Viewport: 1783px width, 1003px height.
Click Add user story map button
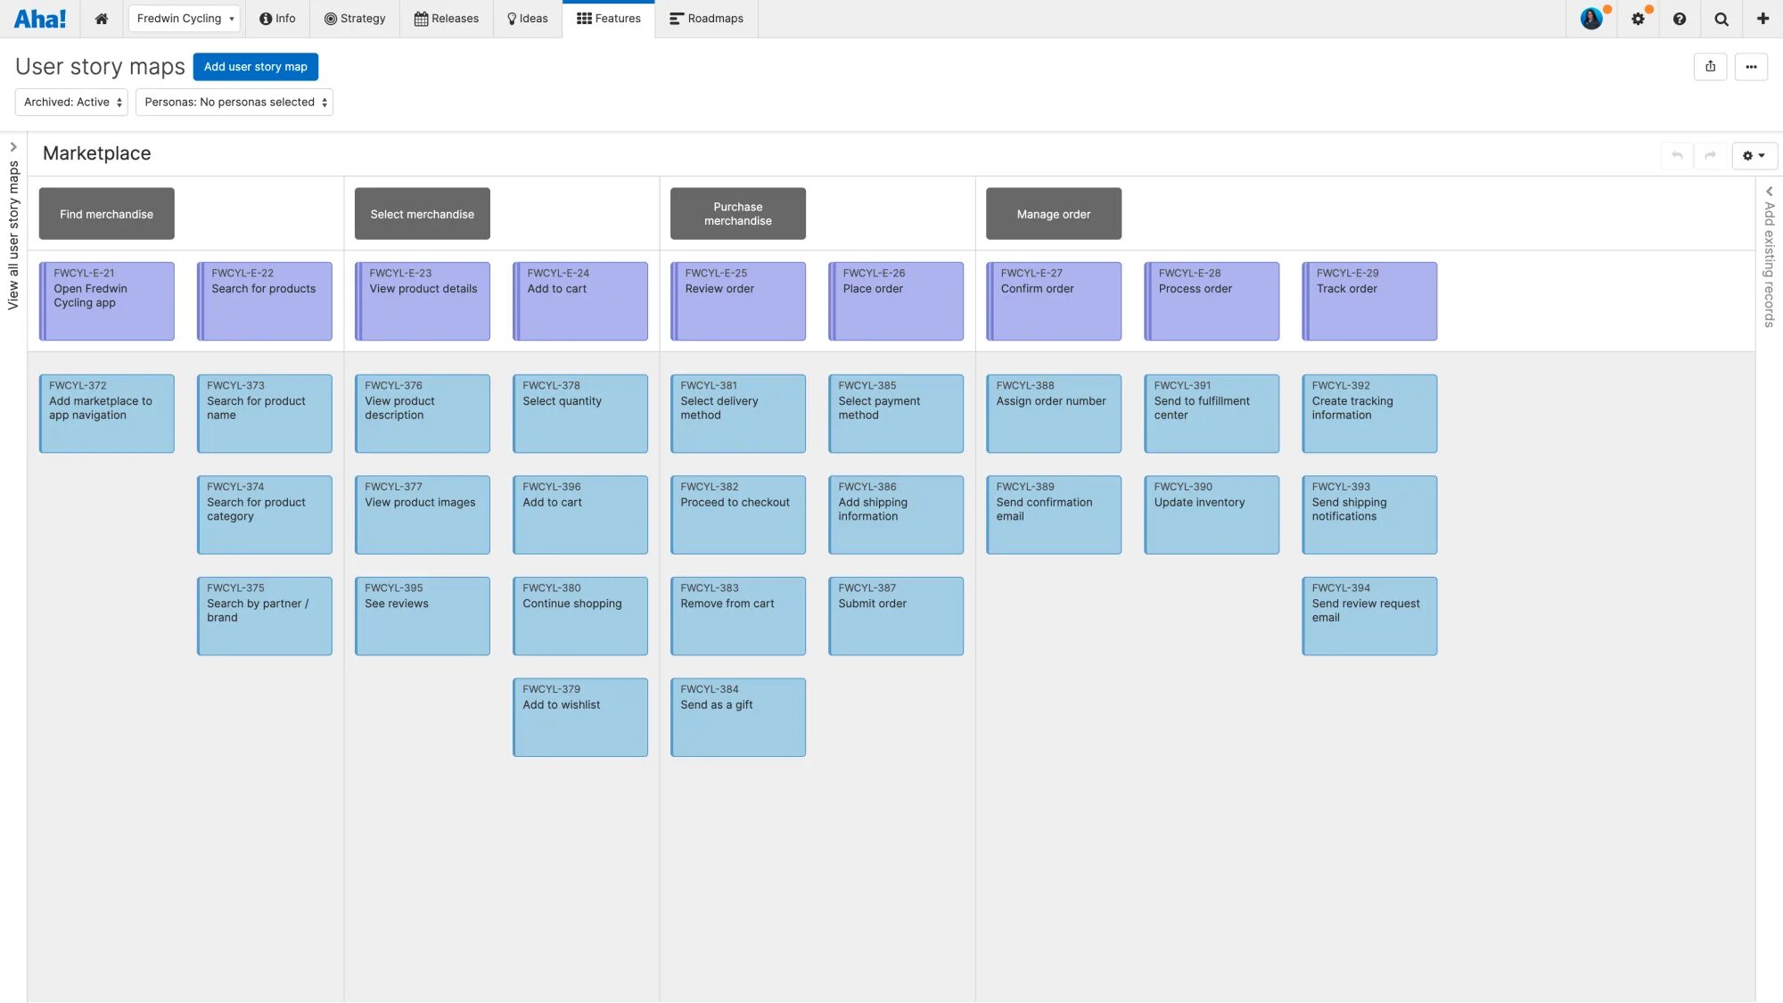[x=255, y=66]
